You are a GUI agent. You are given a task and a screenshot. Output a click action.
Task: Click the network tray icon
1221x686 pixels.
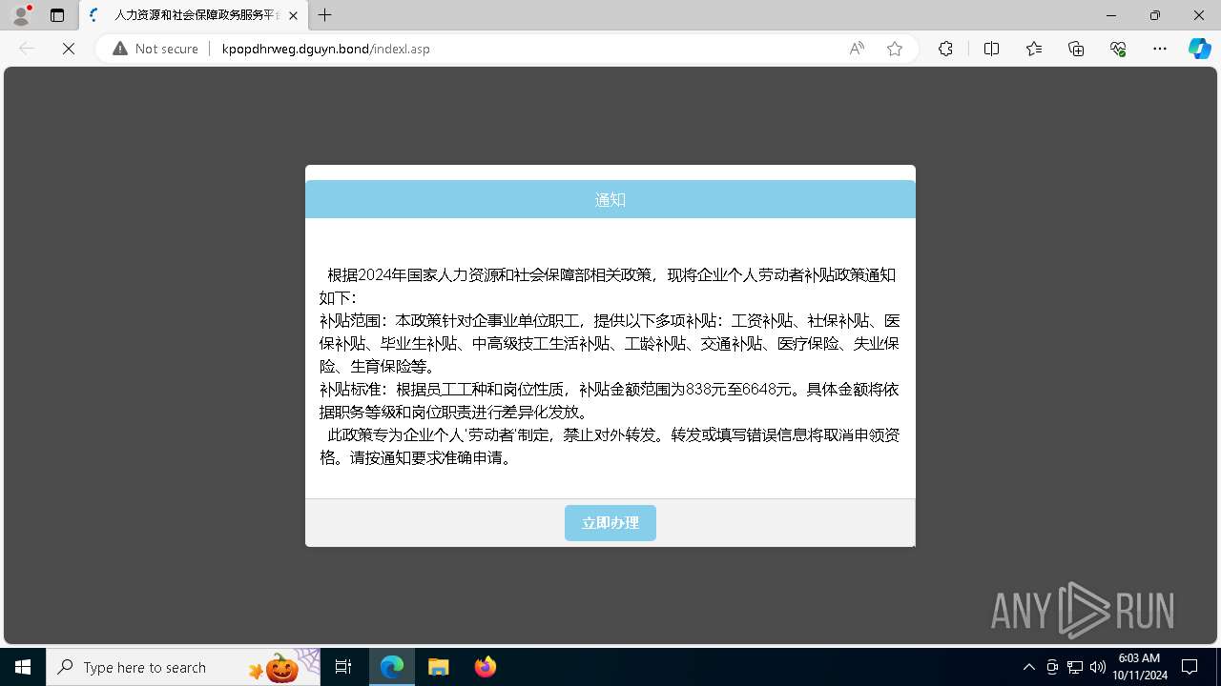tap(1074, 667)
